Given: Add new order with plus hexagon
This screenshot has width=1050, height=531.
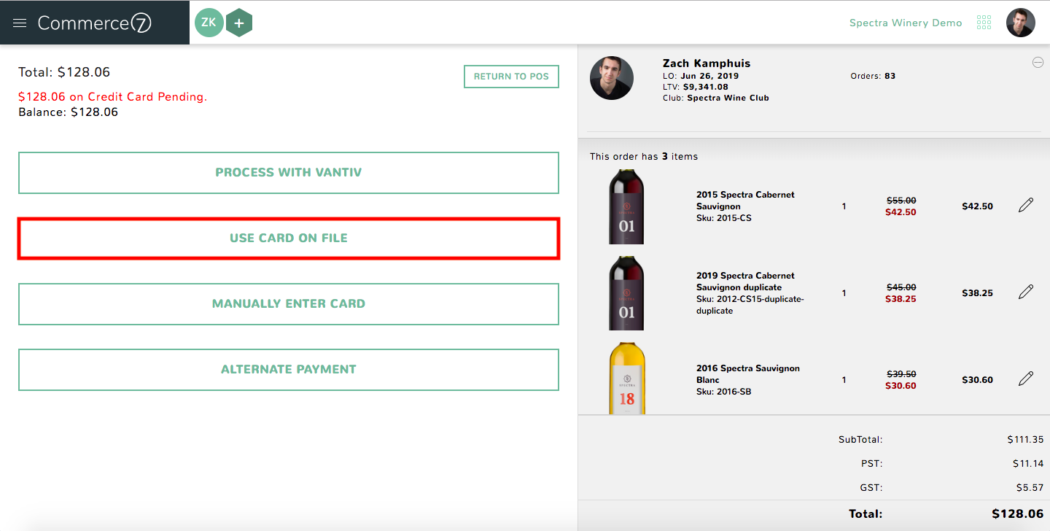Looking at the screenshot, I should [x=239, y=23].
